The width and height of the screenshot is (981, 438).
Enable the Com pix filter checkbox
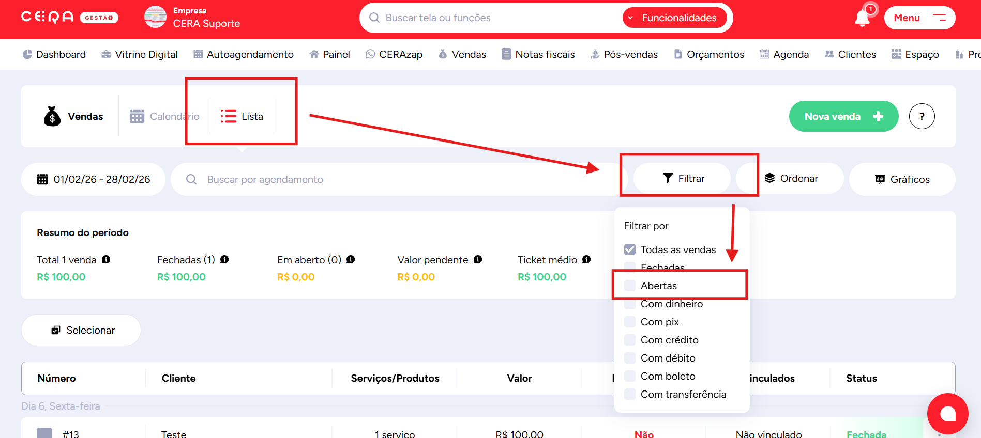coord(630,322)
